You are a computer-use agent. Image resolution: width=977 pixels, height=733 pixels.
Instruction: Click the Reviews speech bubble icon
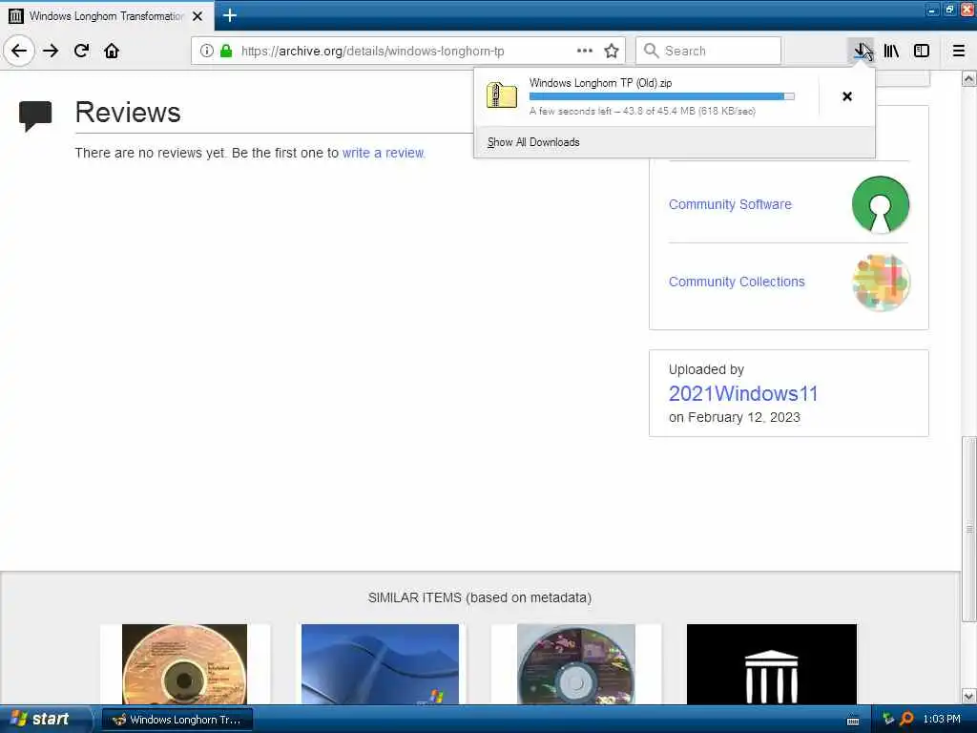[35, 115]
